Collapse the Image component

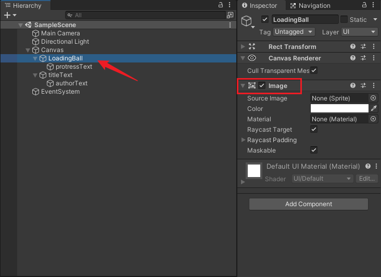click(x=243, y=85)
